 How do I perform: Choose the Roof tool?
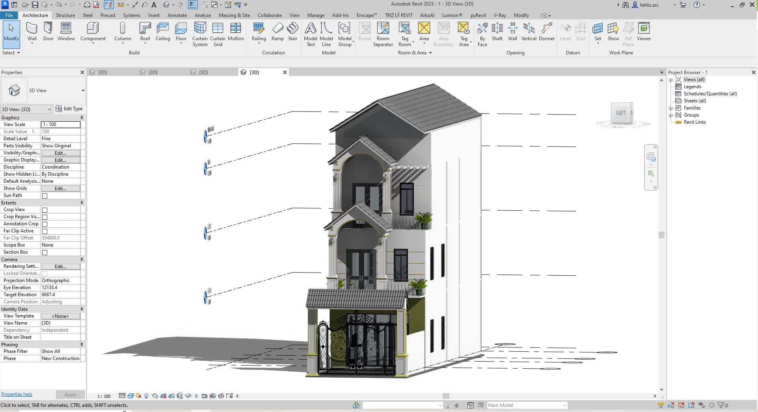click(x=145, y=32)
